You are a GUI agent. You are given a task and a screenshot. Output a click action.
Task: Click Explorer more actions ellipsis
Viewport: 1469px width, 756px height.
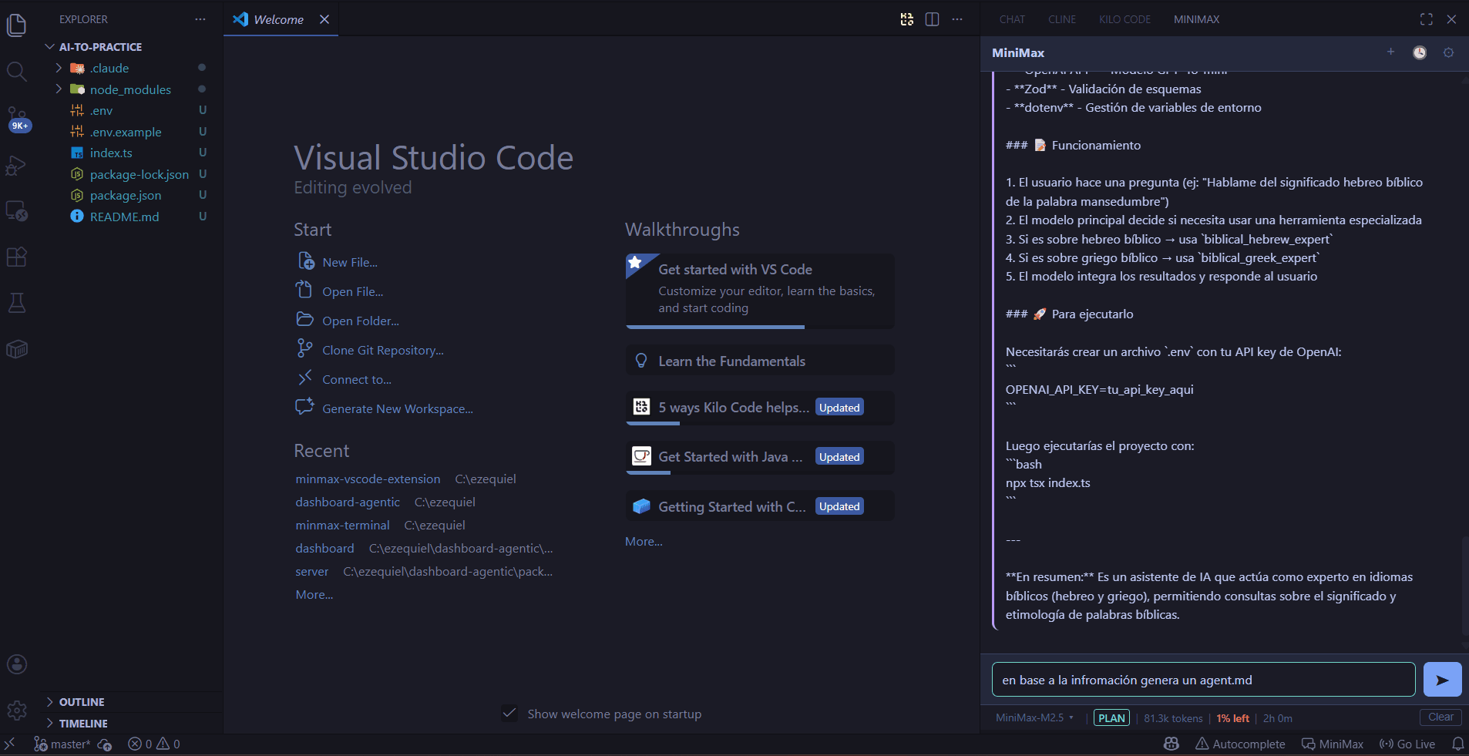pyautogui.click(x=200, y=19)
